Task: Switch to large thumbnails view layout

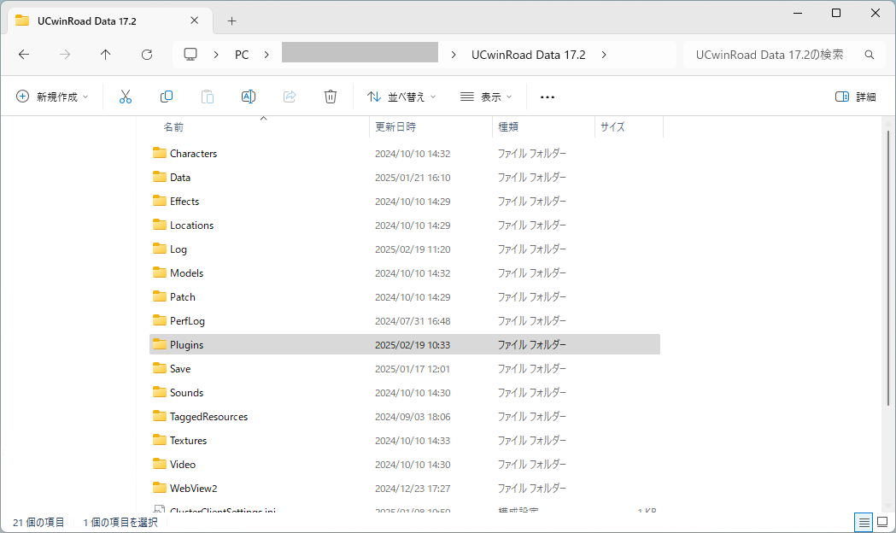Action: pyautogui.click(x=882, y=522)
